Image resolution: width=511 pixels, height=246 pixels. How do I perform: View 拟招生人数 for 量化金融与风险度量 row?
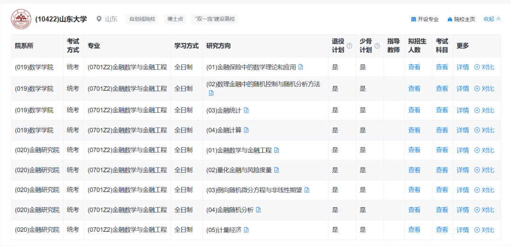[x=414, y=170]
